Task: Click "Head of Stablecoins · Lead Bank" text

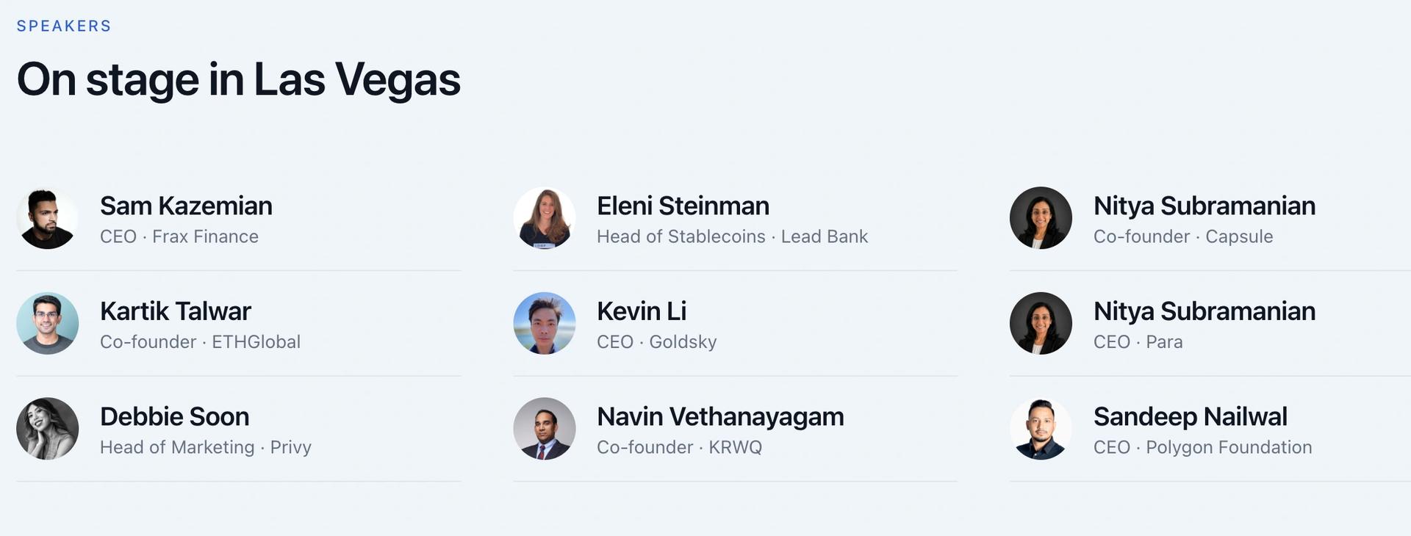Action: point(733,236)
